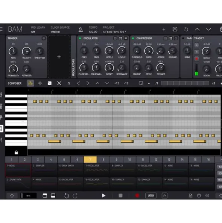Open the Clock Source Internal setting
222x223 pixels.
coord(60,29)
